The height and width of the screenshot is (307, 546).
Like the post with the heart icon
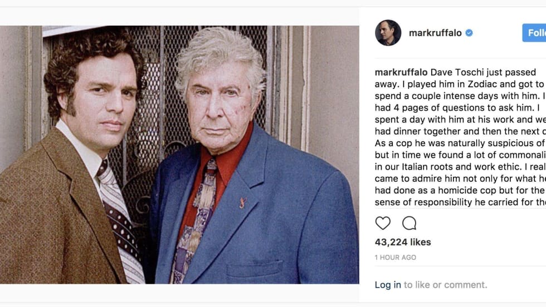(x=383, y=223)
